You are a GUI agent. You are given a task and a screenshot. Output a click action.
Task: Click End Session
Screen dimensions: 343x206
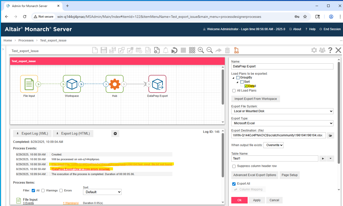(330, 29)
